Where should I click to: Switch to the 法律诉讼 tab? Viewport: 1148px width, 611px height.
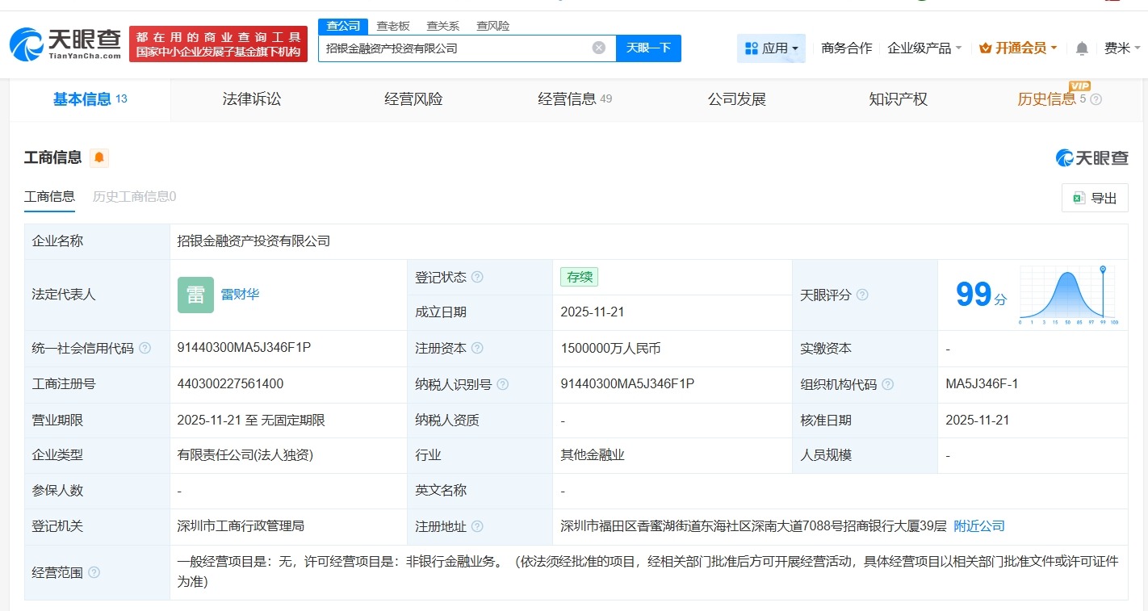point(251,98)
